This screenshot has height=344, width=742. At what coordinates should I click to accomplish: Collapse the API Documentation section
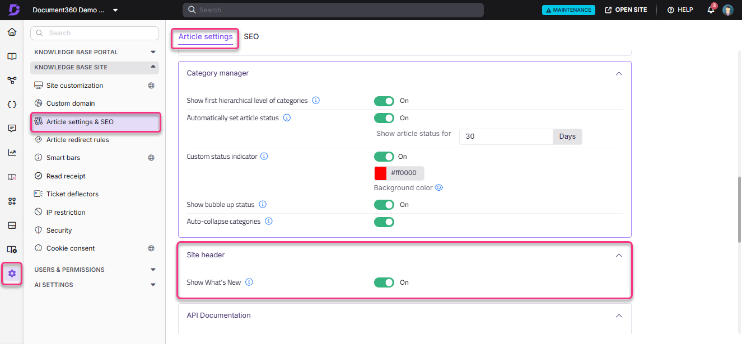click(619, 315)
